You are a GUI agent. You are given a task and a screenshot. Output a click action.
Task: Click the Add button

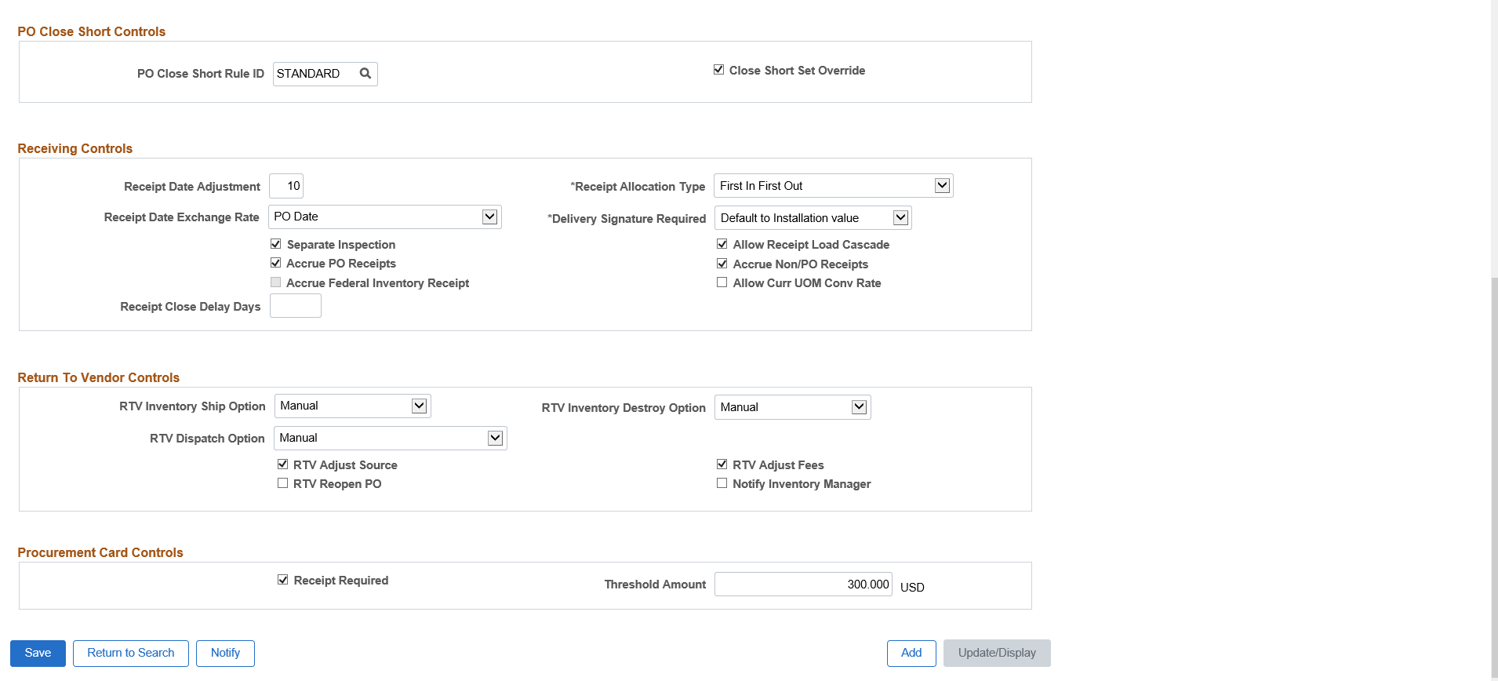(911, 654)
